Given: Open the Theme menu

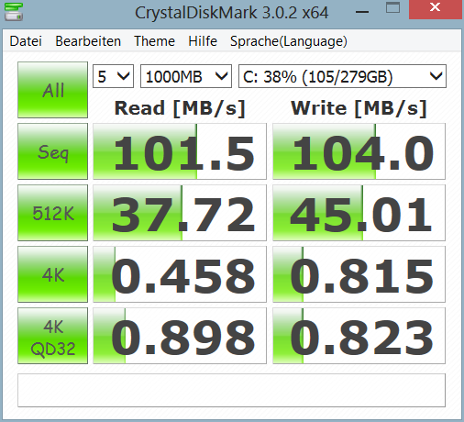Looking at the screenshot, I should [154, 41].
